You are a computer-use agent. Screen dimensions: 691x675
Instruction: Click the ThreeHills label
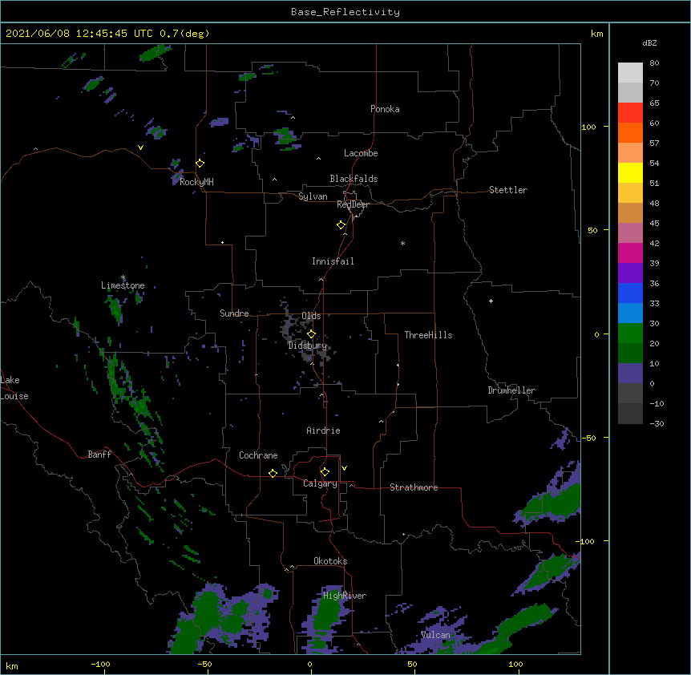pyautogui.click(x=428, y=335)
